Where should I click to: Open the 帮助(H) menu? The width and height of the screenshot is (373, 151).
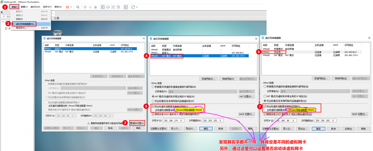[x=58, y=7]
